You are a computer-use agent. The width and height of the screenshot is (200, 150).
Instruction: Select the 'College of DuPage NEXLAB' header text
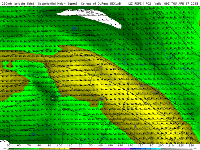pos(101,4)
